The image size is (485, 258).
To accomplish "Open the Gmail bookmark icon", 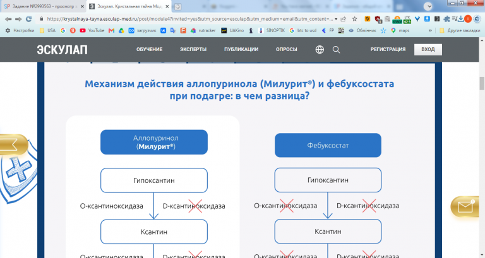I will pos(111,30).
